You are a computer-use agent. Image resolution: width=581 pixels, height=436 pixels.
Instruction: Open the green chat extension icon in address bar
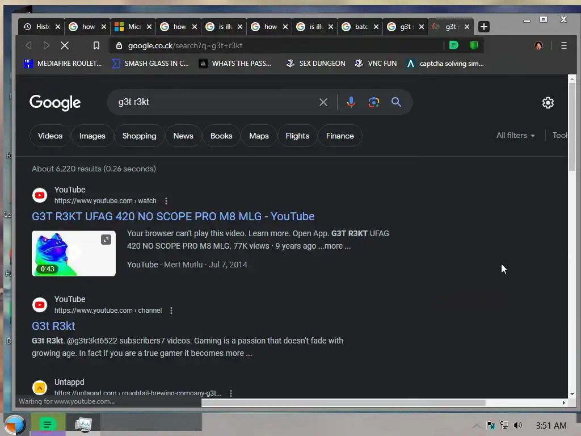(x=453, y=45)
